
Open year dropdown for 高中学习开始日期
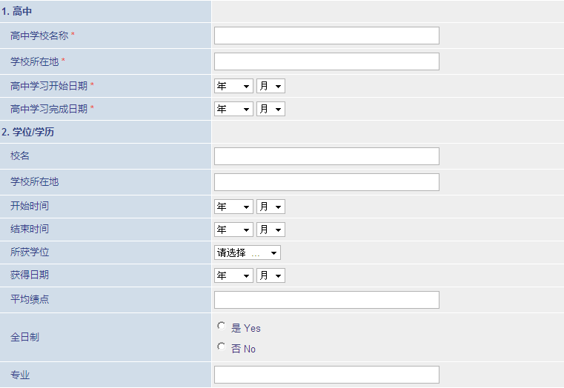[233, 86]
